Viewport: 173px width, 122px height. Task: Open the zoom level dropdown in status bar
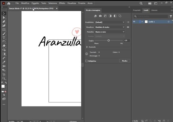click(x=18, y=121)
